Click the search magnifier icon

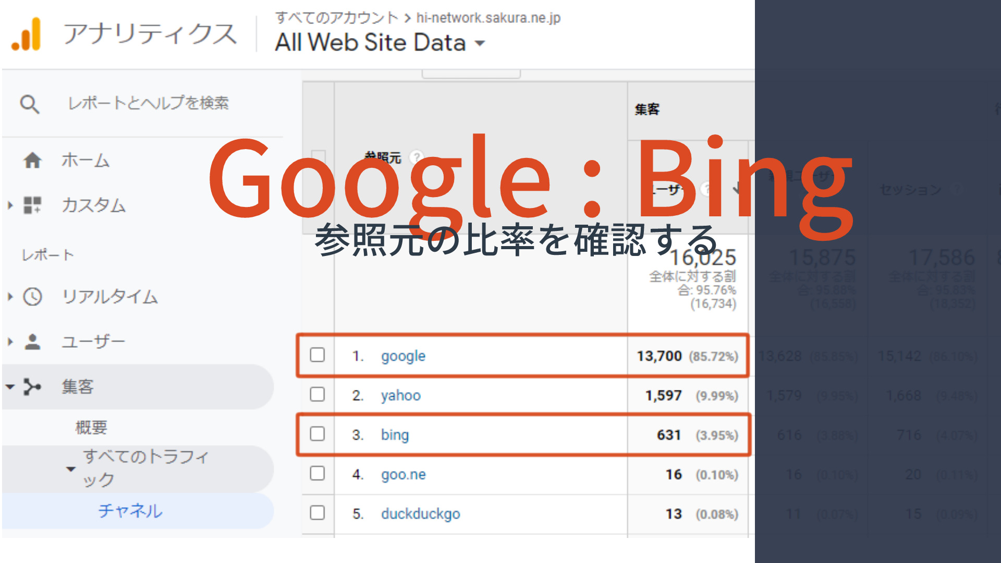coord(29,104)
